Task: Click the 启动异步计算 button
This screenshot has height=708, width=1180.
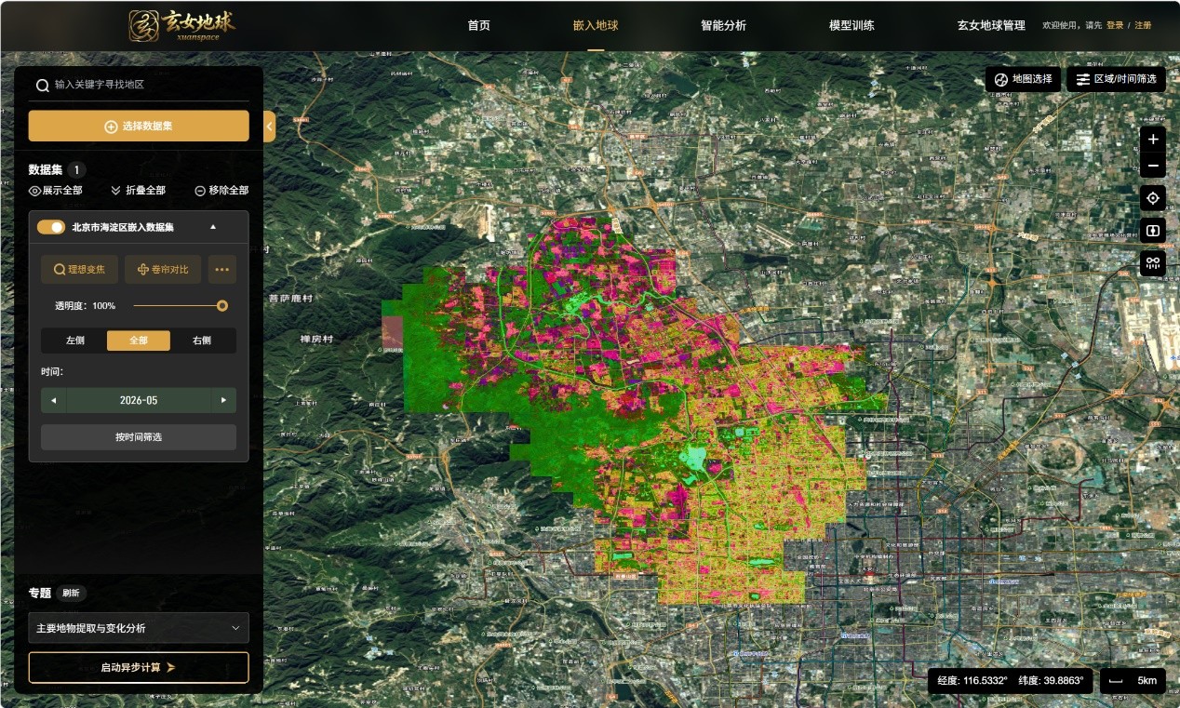Action: pos(139,667)
